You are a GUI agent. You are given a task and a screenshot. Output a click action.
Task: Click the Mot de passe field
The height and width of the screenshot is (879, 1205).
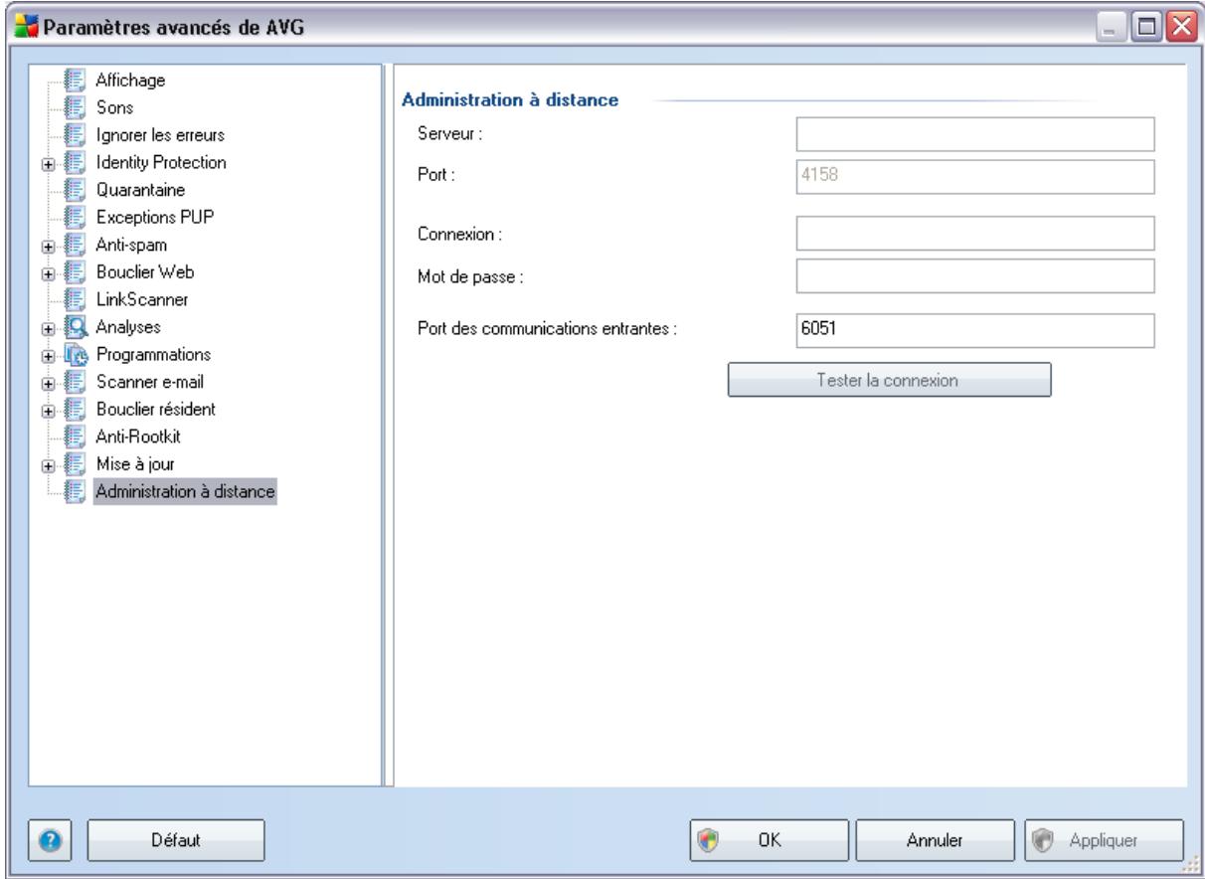[974, 275]
